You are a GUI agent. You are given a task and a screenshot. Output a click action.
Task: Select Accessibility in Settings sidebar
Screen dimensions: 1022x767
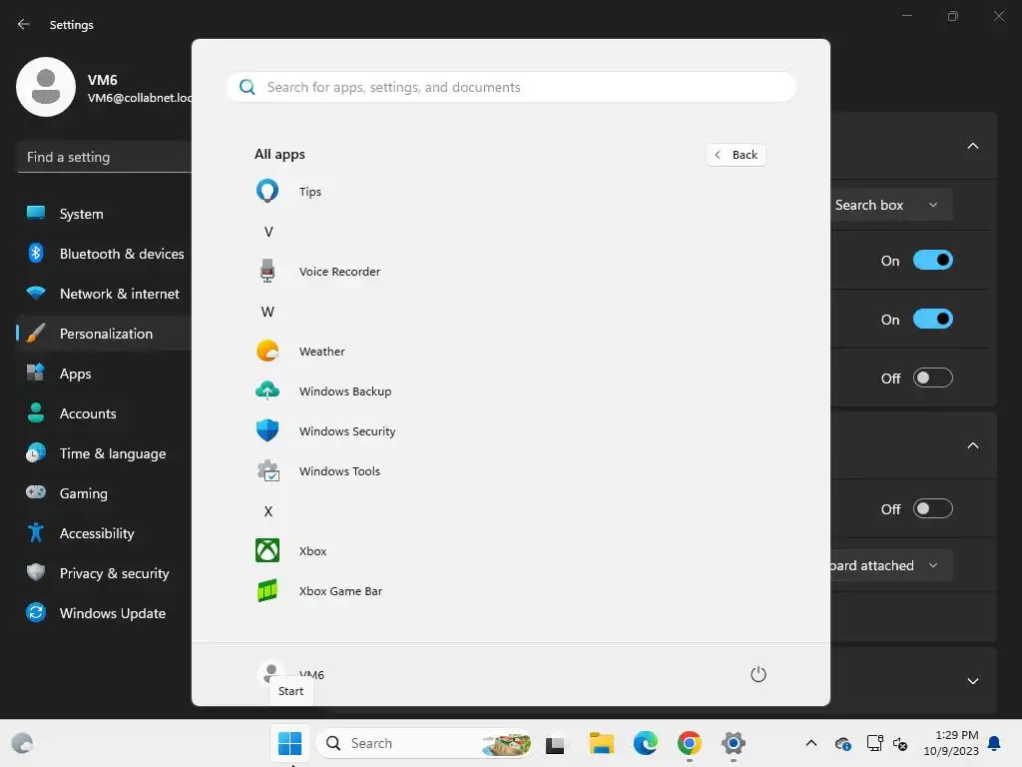[x=104, y=533]
